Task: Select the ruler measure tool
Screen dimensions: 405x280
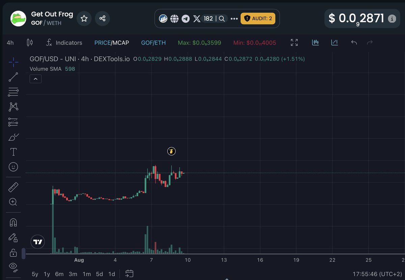Action: [x=13, y=187]
